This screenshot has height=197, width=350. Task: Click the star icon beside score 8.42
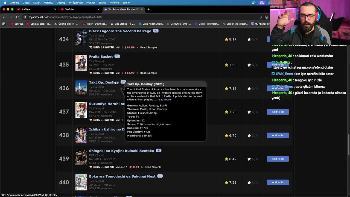pos(226,159)
